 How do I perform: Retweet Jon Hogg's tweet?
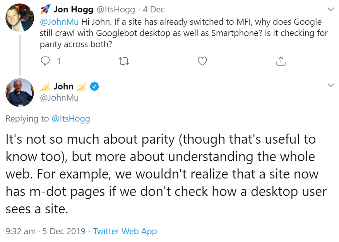tap(124, 61)
